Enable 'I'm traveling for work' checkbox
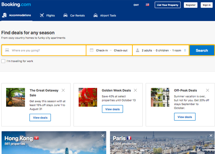 [x=3, y=61]
